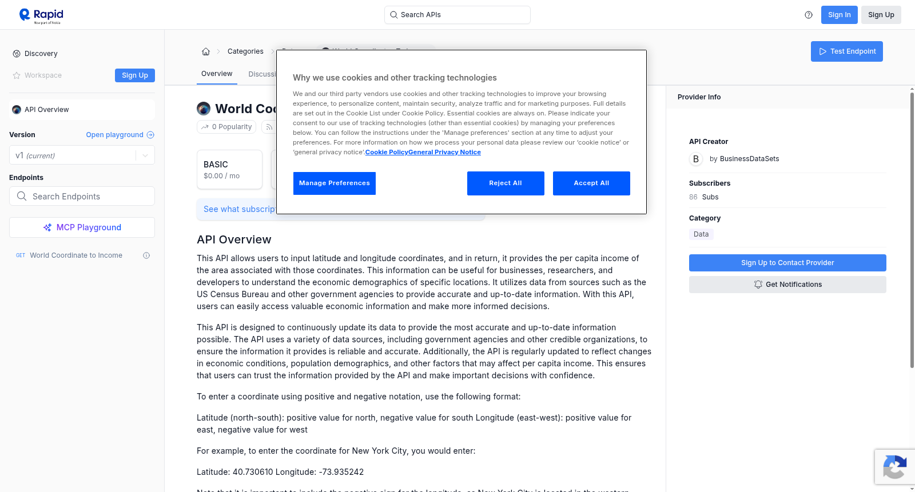Select the Overview tab

pos(217,74)
